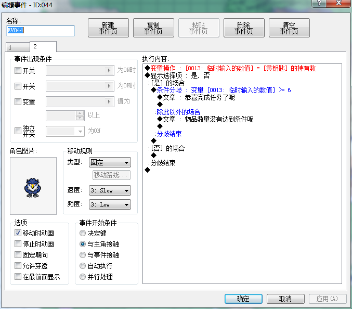Select the 变量操作 command line
The height and width of the screenshot is (309, 352).
click(x=230, y=68)
